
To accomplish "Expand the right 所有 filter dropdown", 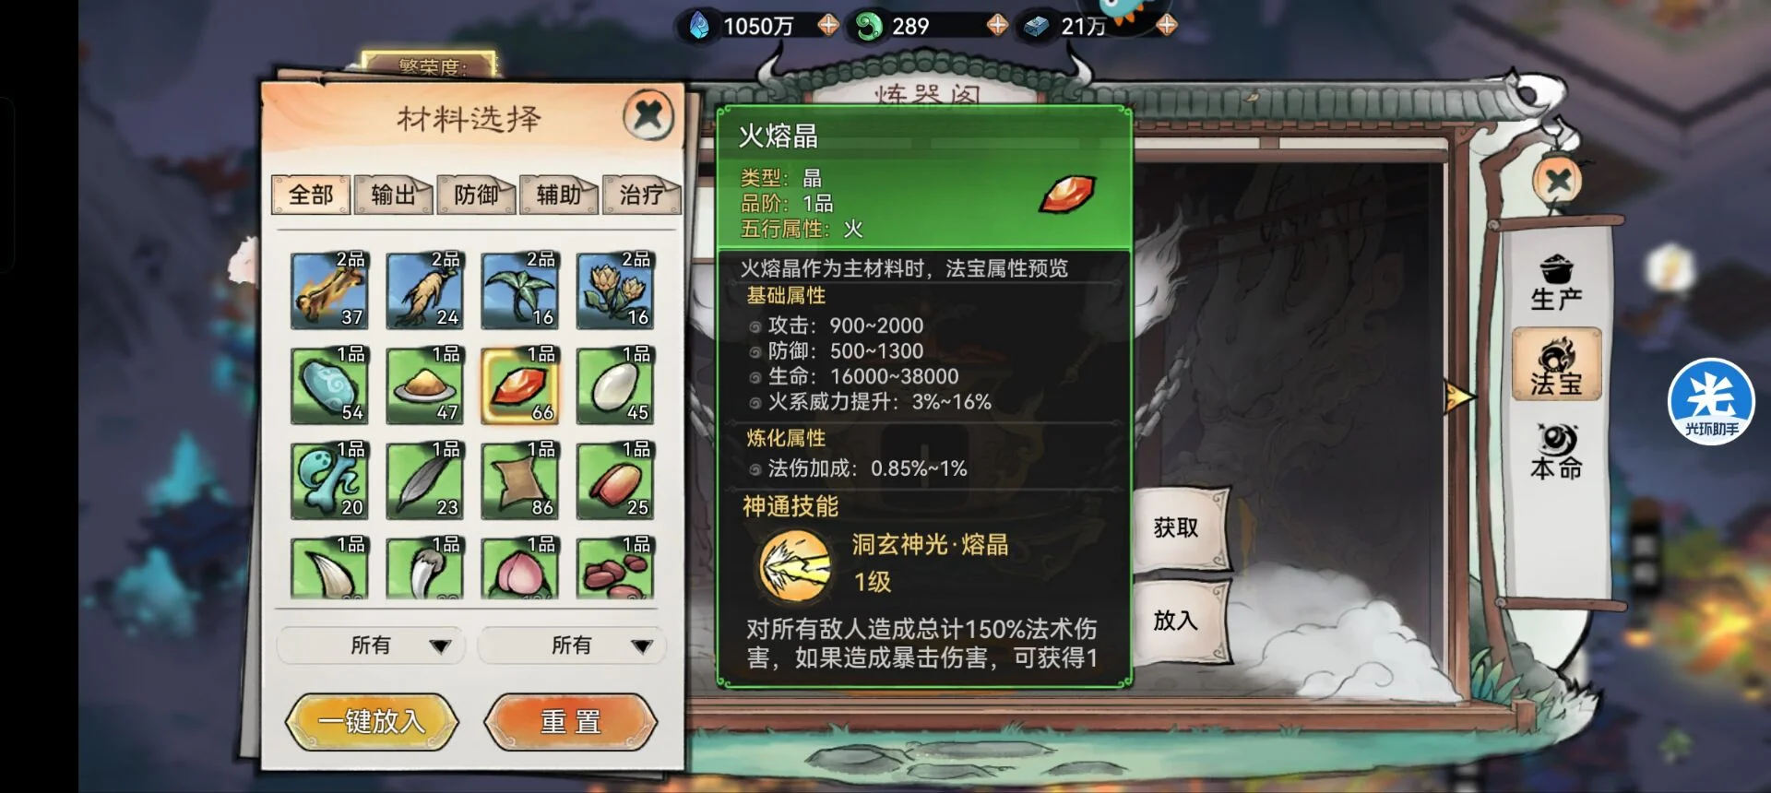I will click(572, 645).
